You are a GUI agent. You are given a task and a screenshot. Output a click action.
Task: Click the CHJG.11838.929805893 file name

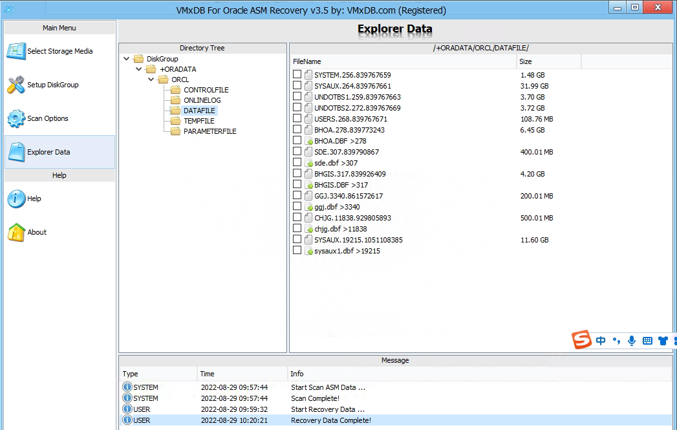click(353, 218)
